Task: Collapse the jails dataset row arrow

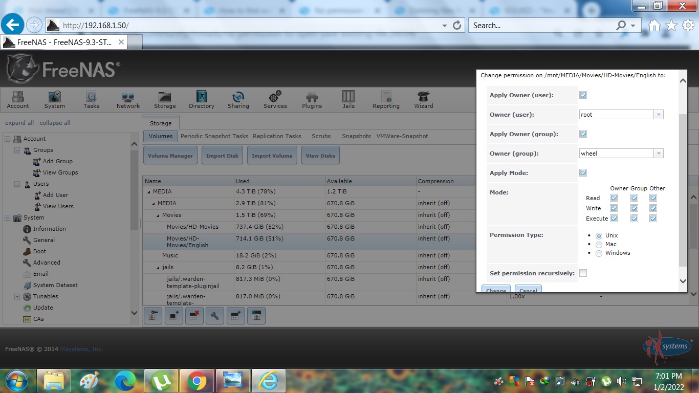Action: [159, 268]
